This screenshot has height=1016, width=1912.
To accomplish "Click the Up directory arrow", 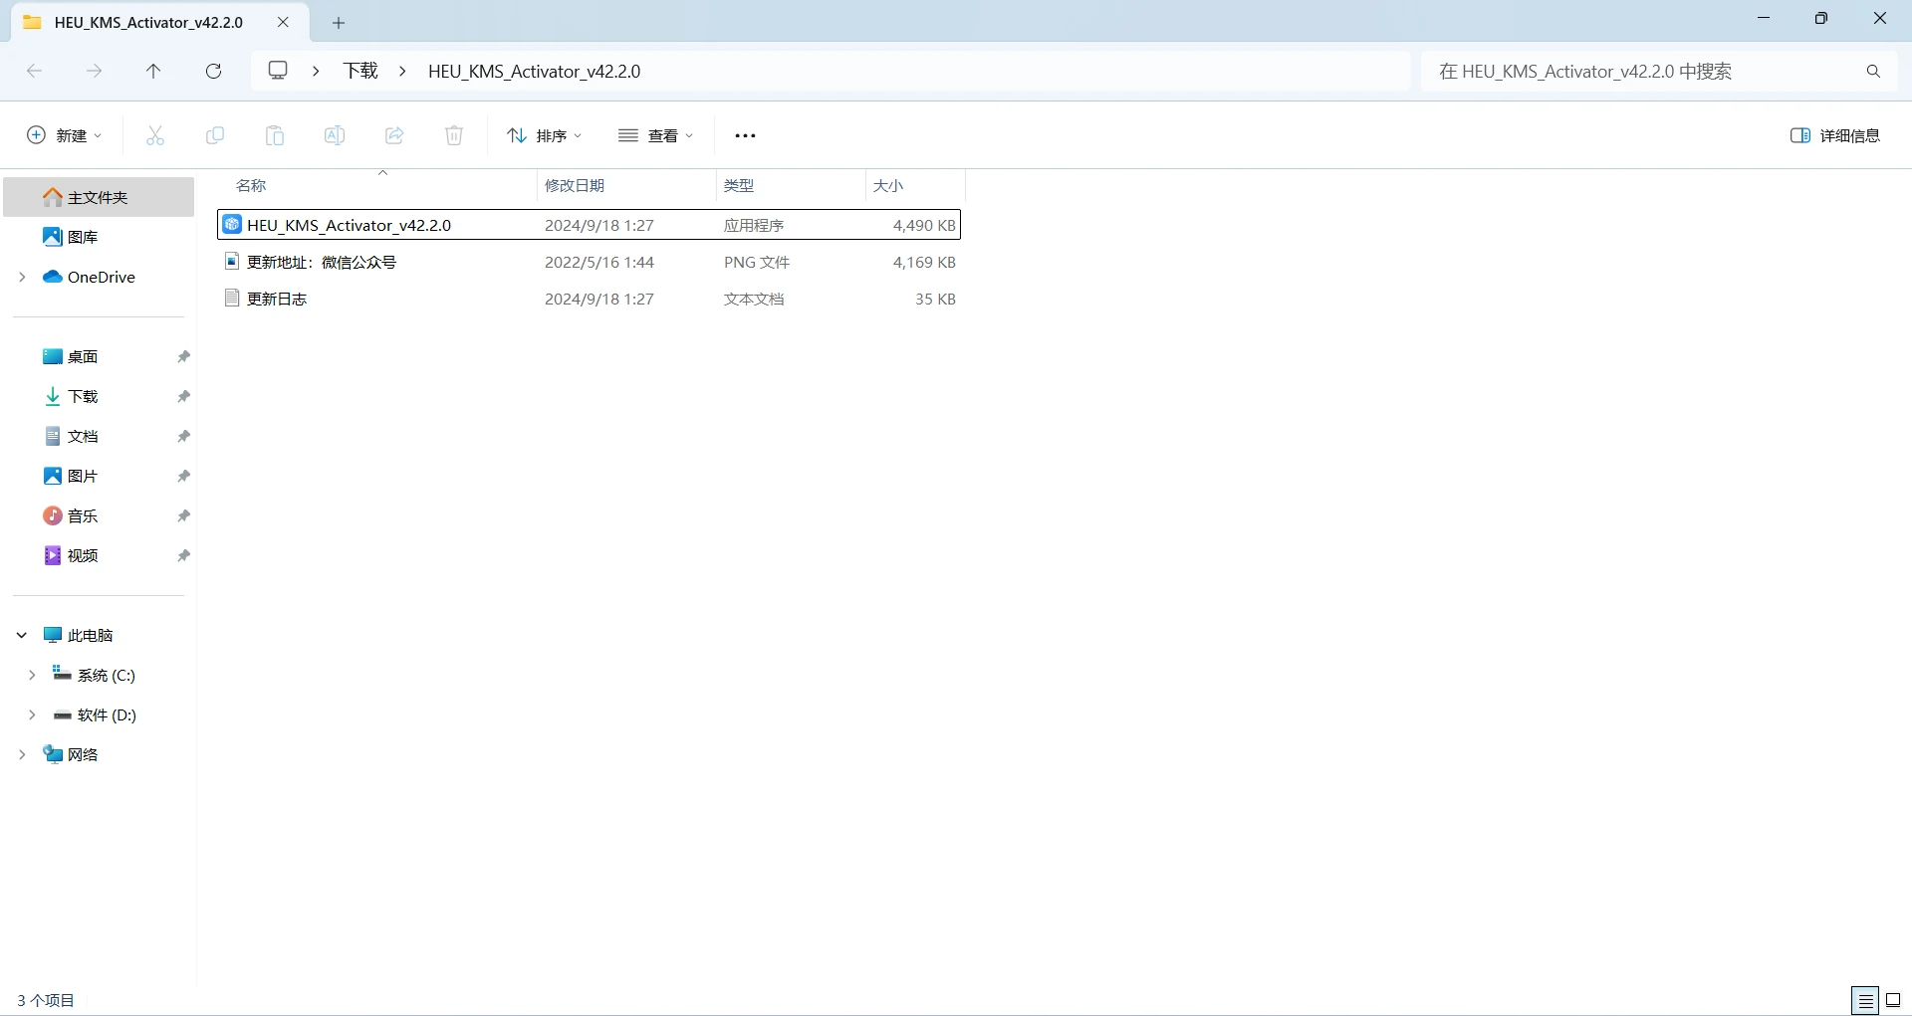I will tap(153, 71).
